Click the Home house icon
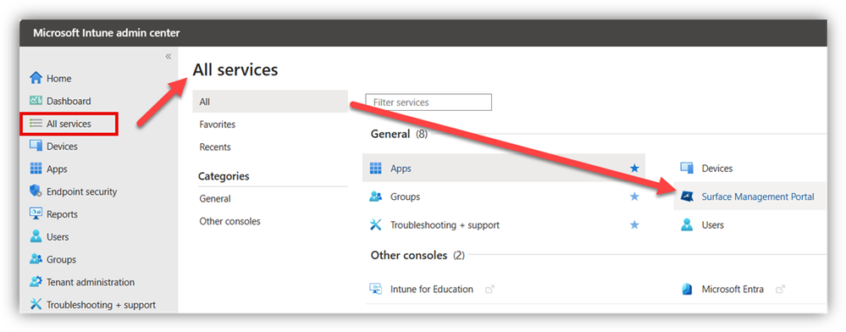846x332 pixels. point(36,78)
